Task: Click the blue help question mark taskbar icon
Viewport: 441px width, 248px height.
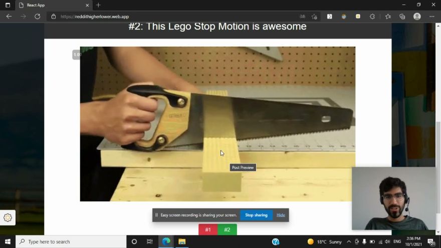Action: tap(276, 241)
